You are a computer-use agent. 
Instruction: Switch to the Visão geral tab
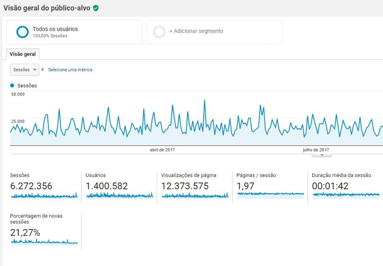(x=22, y=54)
